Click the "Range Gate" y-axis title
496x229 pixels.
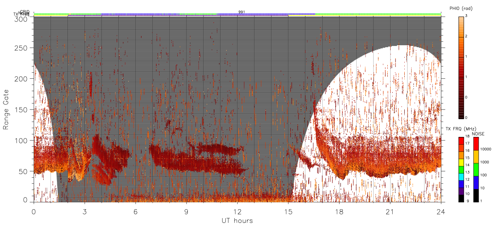click(6, 109)
